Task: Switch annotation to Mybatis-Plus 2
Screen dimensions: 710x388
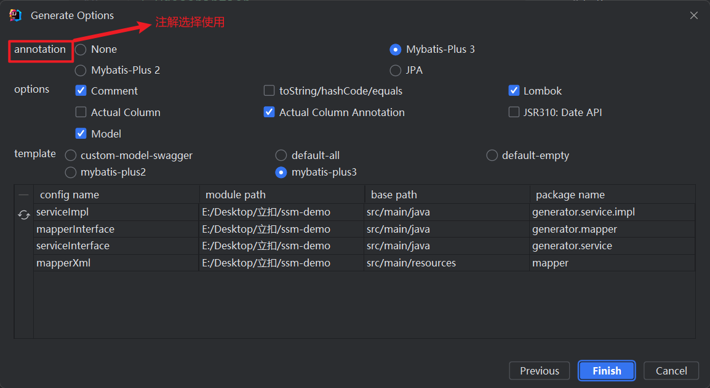Action: pos(80,70)
